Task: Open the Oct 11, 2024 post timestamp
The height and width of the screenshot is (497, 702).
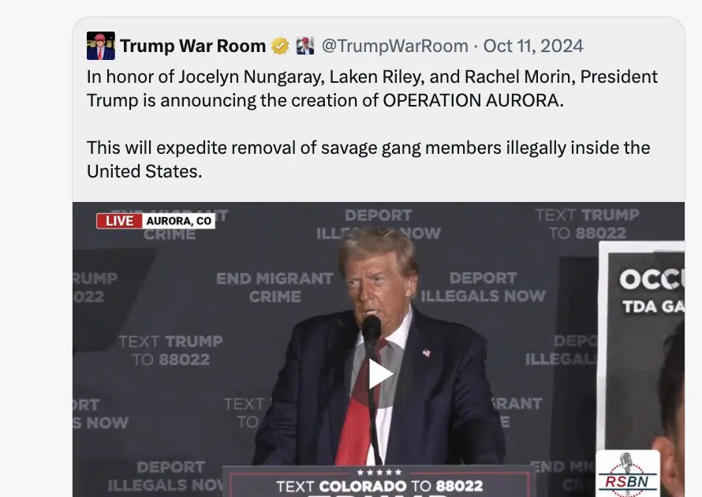Action: [x=533, y=46]
